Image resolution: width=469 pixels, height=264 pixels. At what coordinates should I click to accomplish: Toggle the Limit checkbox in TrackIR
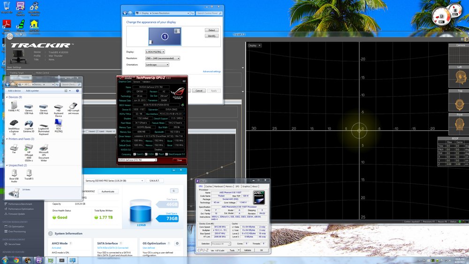[97, 132]
